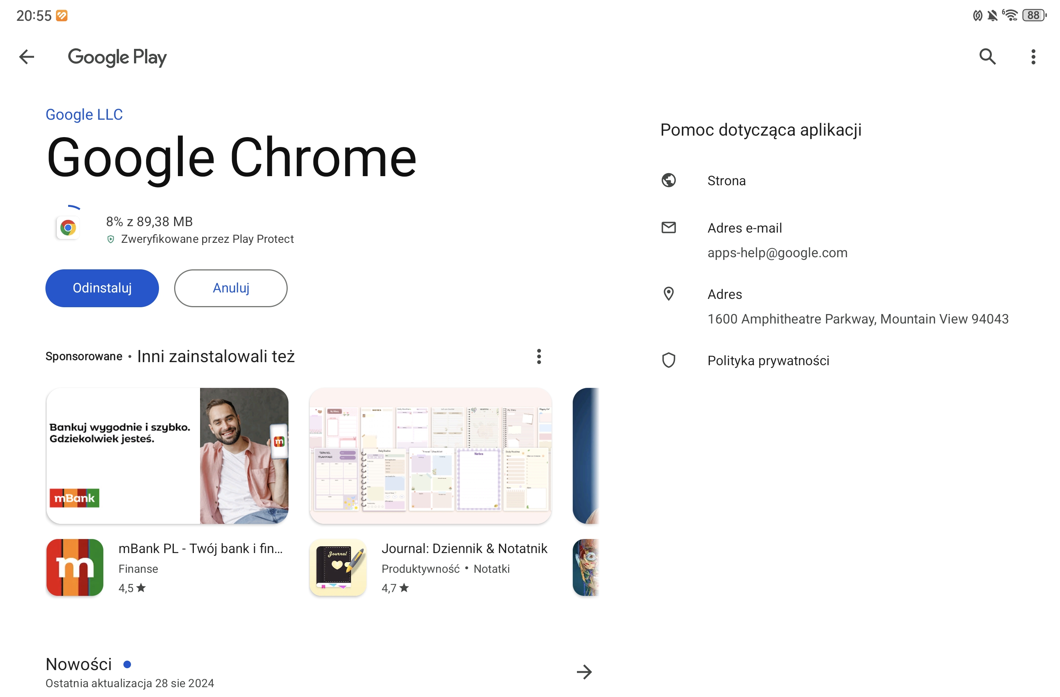Tap the vibration status icon
The image size is (1060, 697).
[x=977, y=16]
